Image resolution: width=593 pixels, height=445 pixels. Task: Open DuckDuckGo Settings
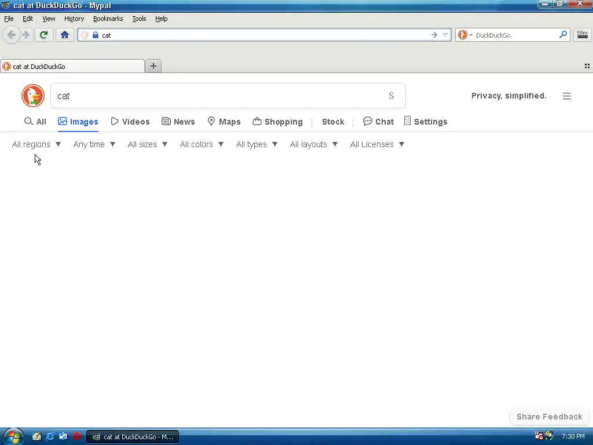pyautogui.click(x=426, y=122)
